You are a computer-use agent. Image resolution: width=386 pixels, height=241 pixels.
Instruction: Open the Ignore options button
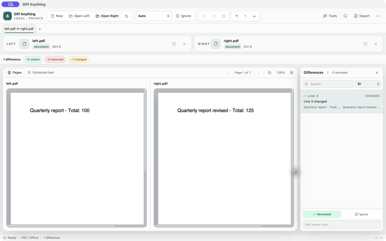183,16
